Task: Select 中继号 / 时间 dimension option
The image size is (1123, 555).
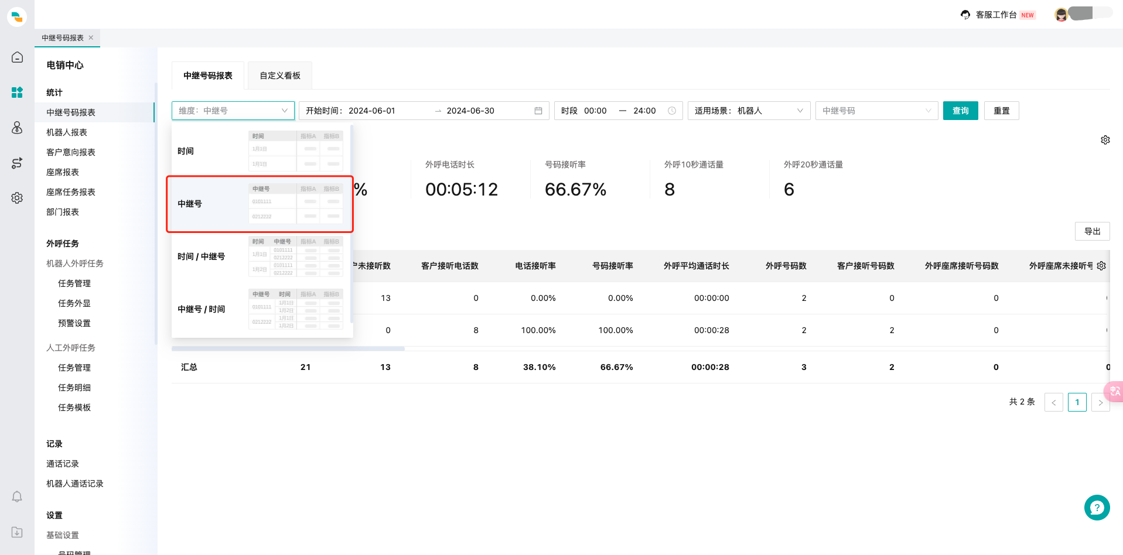Action: click(x=261, y=309)
